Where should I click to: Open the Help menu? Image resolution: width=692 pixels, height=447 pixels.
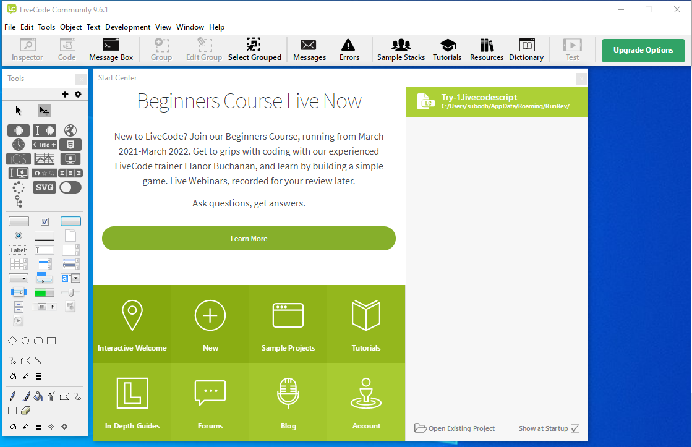(x=216, y=27)
